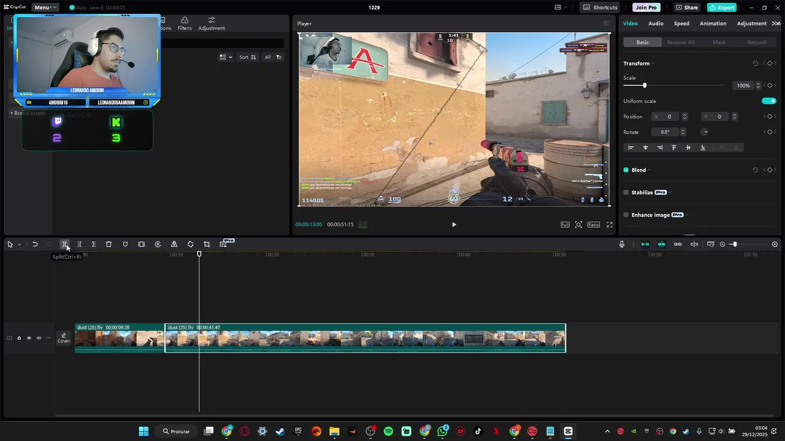The image size is (785, 441).
Task: Add a Rotate keyframe diamond
Action: 770,132
